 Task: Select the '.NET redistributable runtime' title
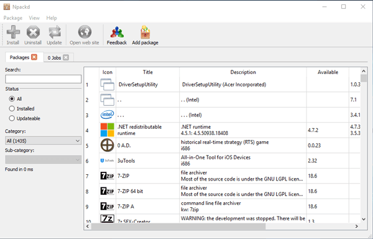[x=148, y=130]
